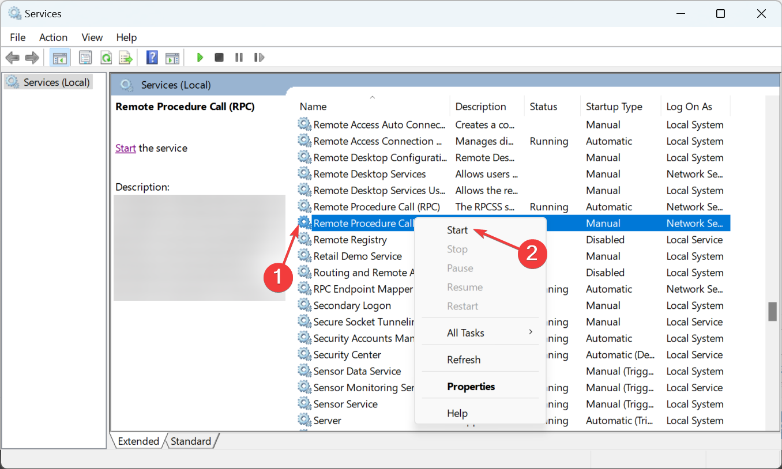Click Disabled startup type of Remote Registry

[x=605, y=240]
